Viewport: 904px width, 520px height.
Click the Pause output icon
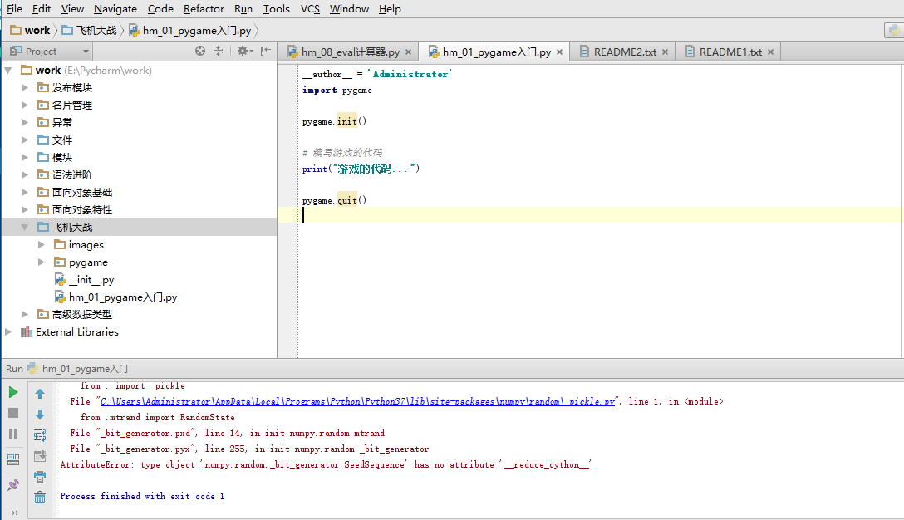[13, 434]
